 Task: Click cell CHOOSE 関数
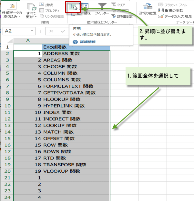click(76, 67)
